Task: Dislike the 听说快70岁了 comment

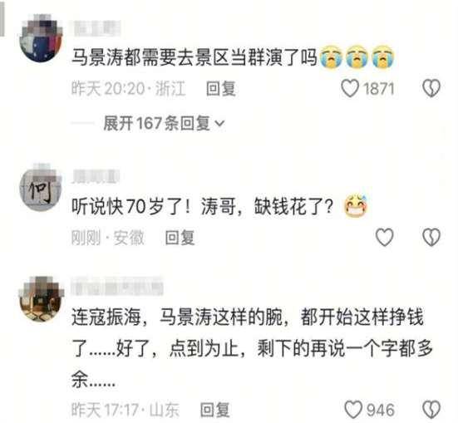Action: point(431,237)
